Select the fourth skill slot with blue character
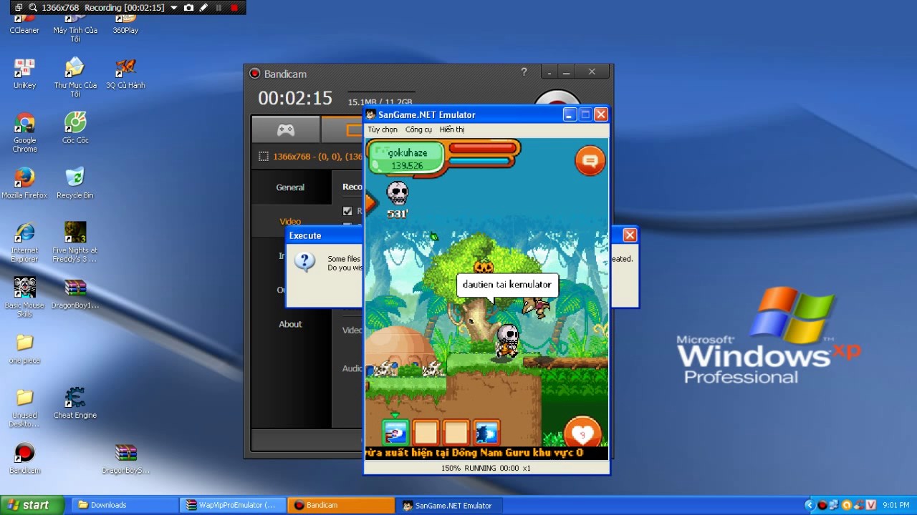Viewport: 917px width, 515px height. [x=486, y=433]
